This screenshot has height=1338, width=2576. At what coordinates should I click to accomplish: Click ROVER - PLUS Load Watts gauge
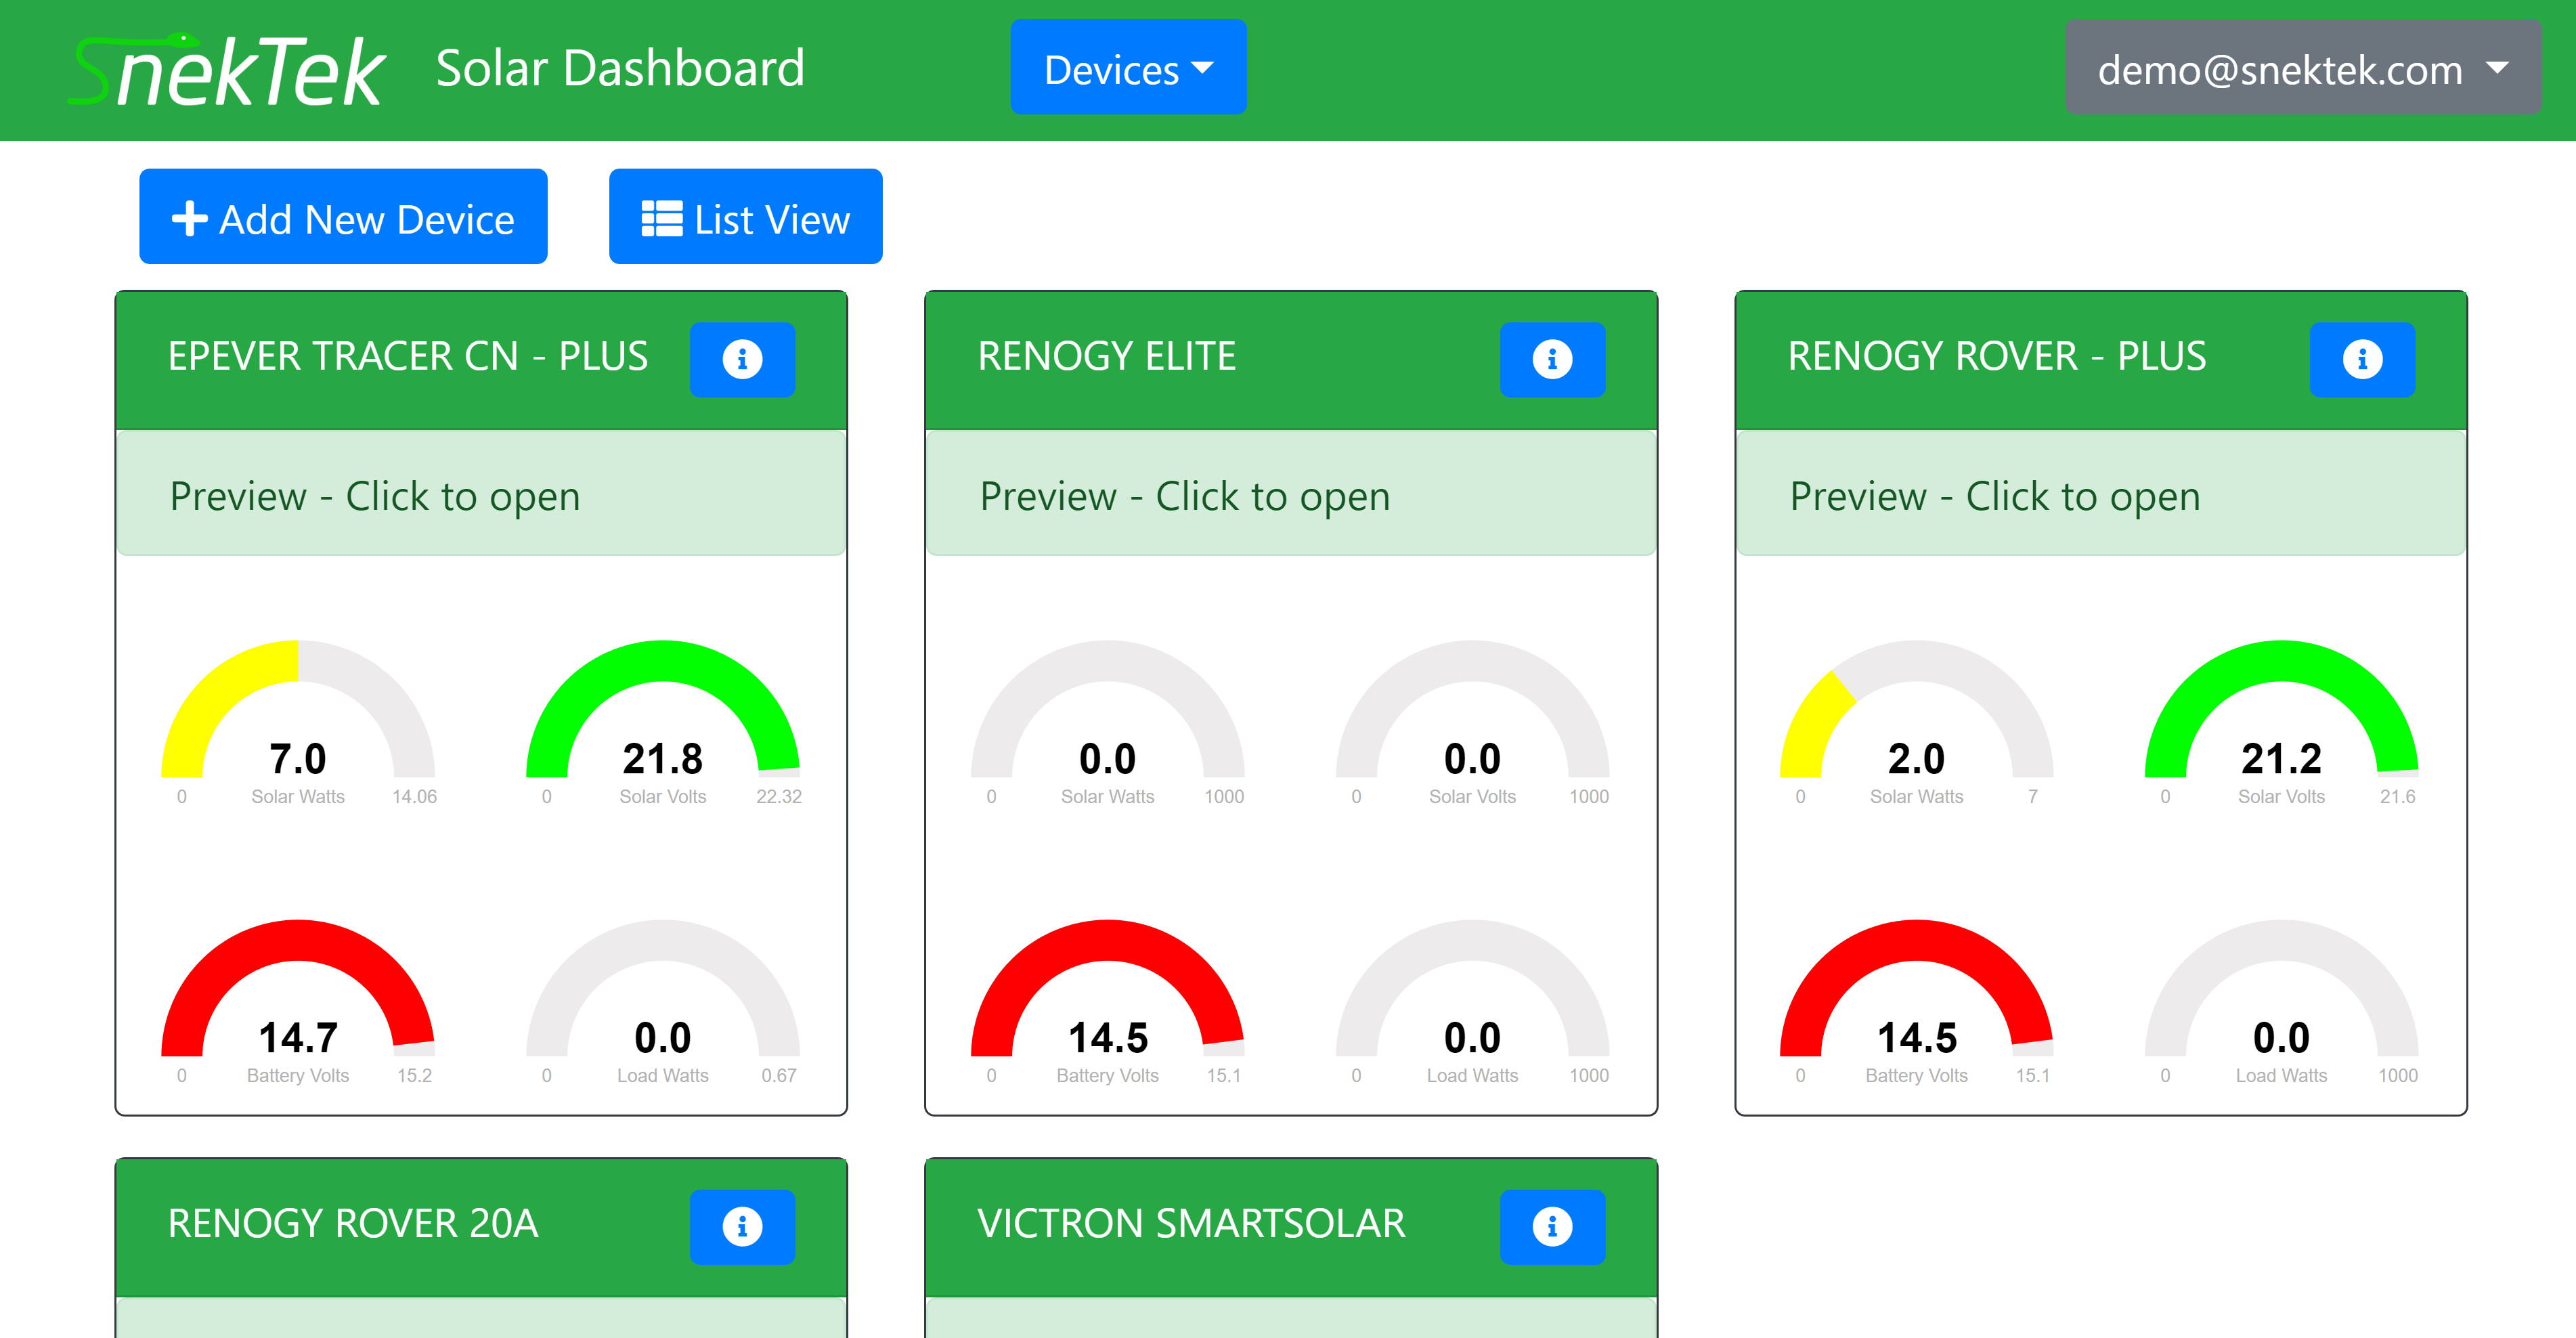[x=2282, y=1002]
